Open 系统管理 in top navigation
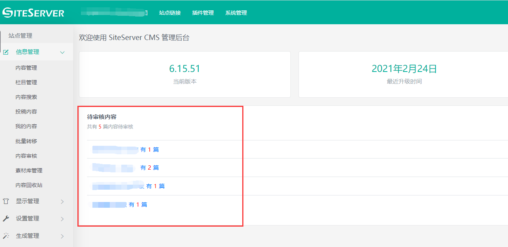Screen dimensions: 508x247 (236, 13)
